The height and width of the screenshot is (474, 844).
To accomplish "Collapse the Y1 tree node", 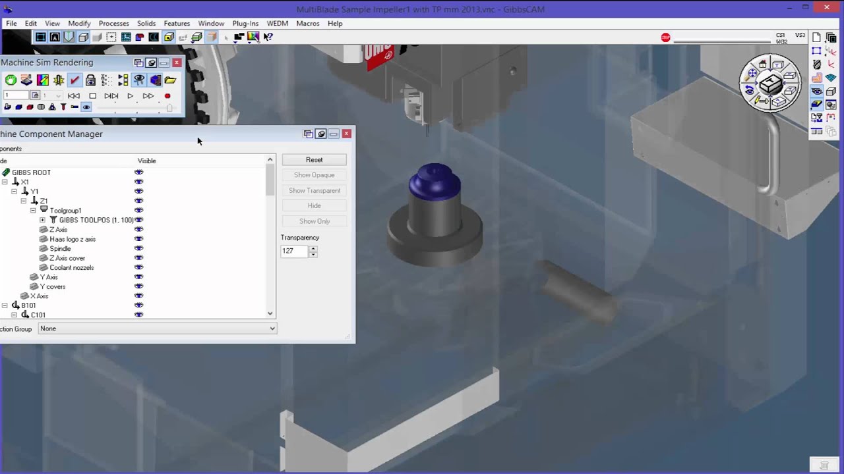I will point(14,192).
